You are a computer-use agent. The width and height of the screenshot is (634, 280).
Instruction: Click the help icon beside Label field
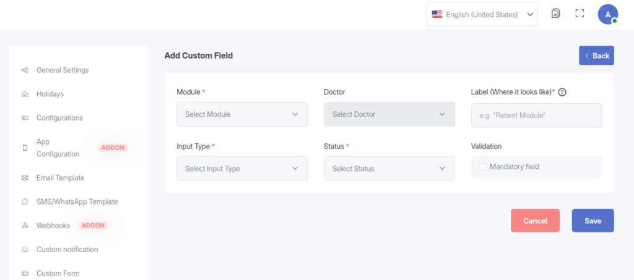tap(562, 92)
